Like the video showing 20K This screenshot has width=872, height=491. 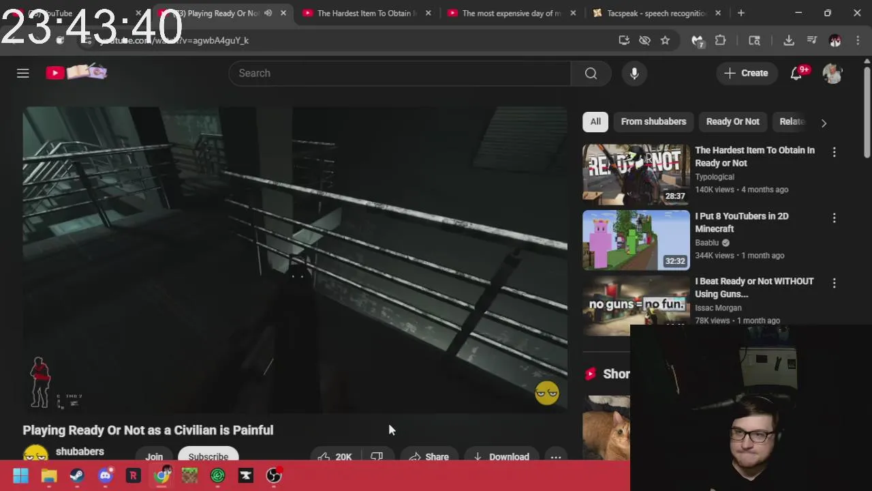pyautogui.click(x=334, y=457)
